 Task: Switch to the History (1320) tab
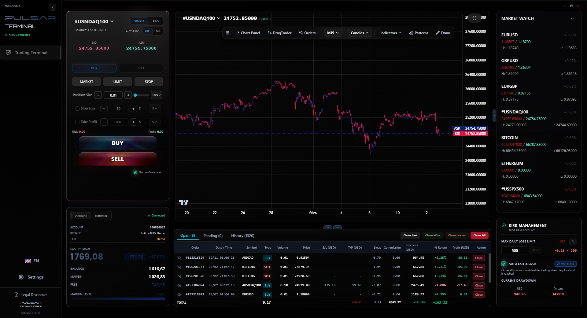242,235
